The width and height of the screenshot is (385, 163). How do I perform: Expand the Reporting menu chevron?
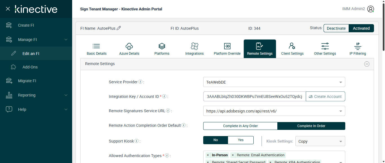point(66,95)
